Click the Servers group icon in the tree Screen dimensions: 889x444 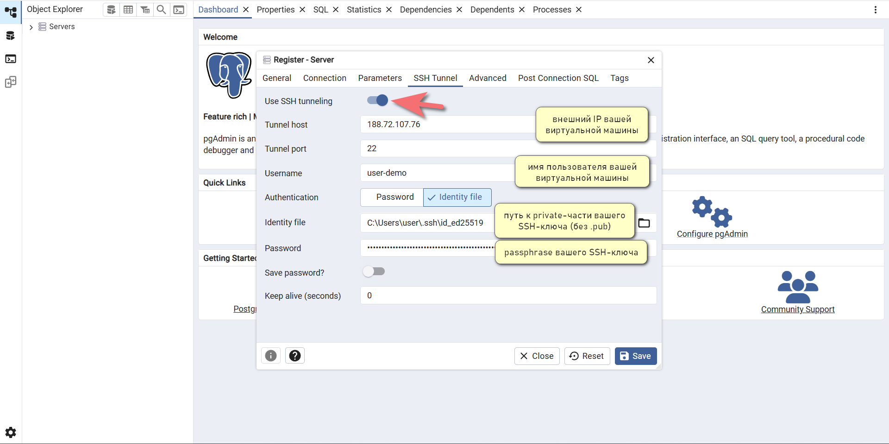(42, 26)
